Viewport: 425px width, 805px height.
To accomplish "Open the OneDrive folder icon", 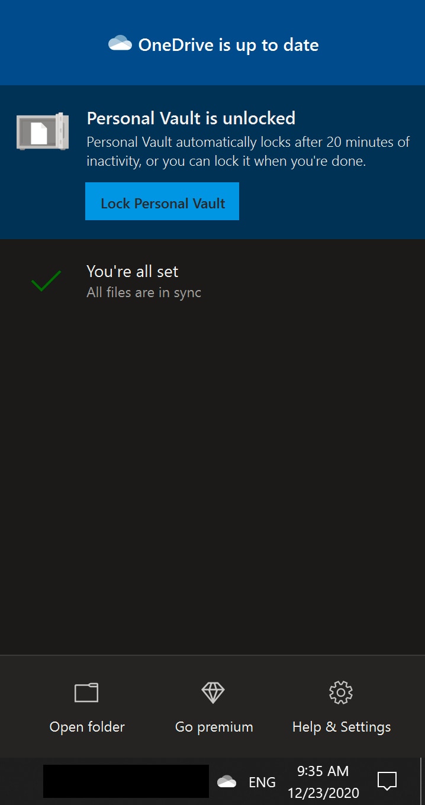I will [86, 693].
